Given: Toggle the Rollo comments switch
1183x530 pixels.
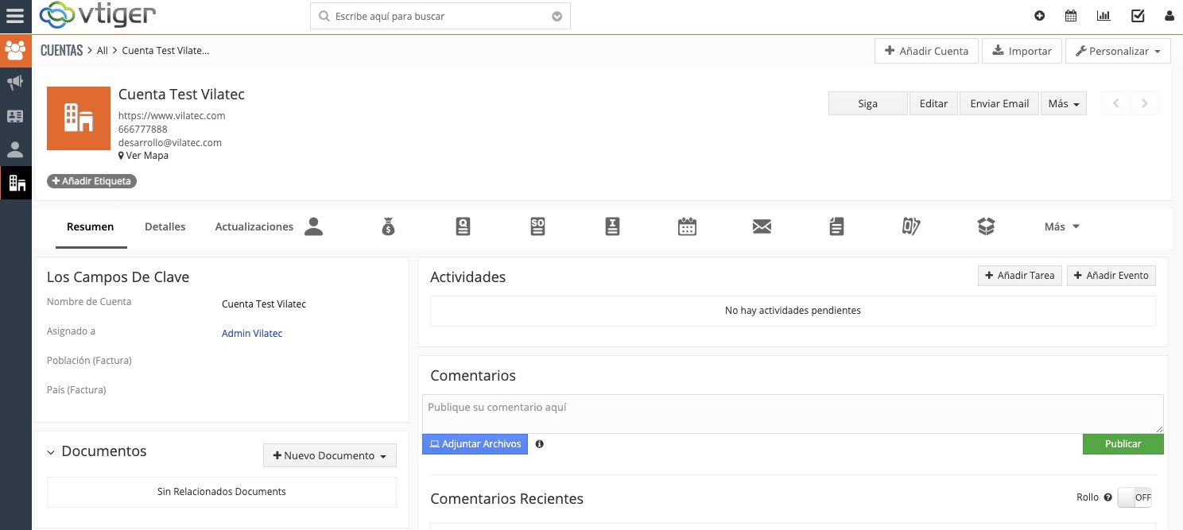Looking at the screenshot, I should point(1135,497).
